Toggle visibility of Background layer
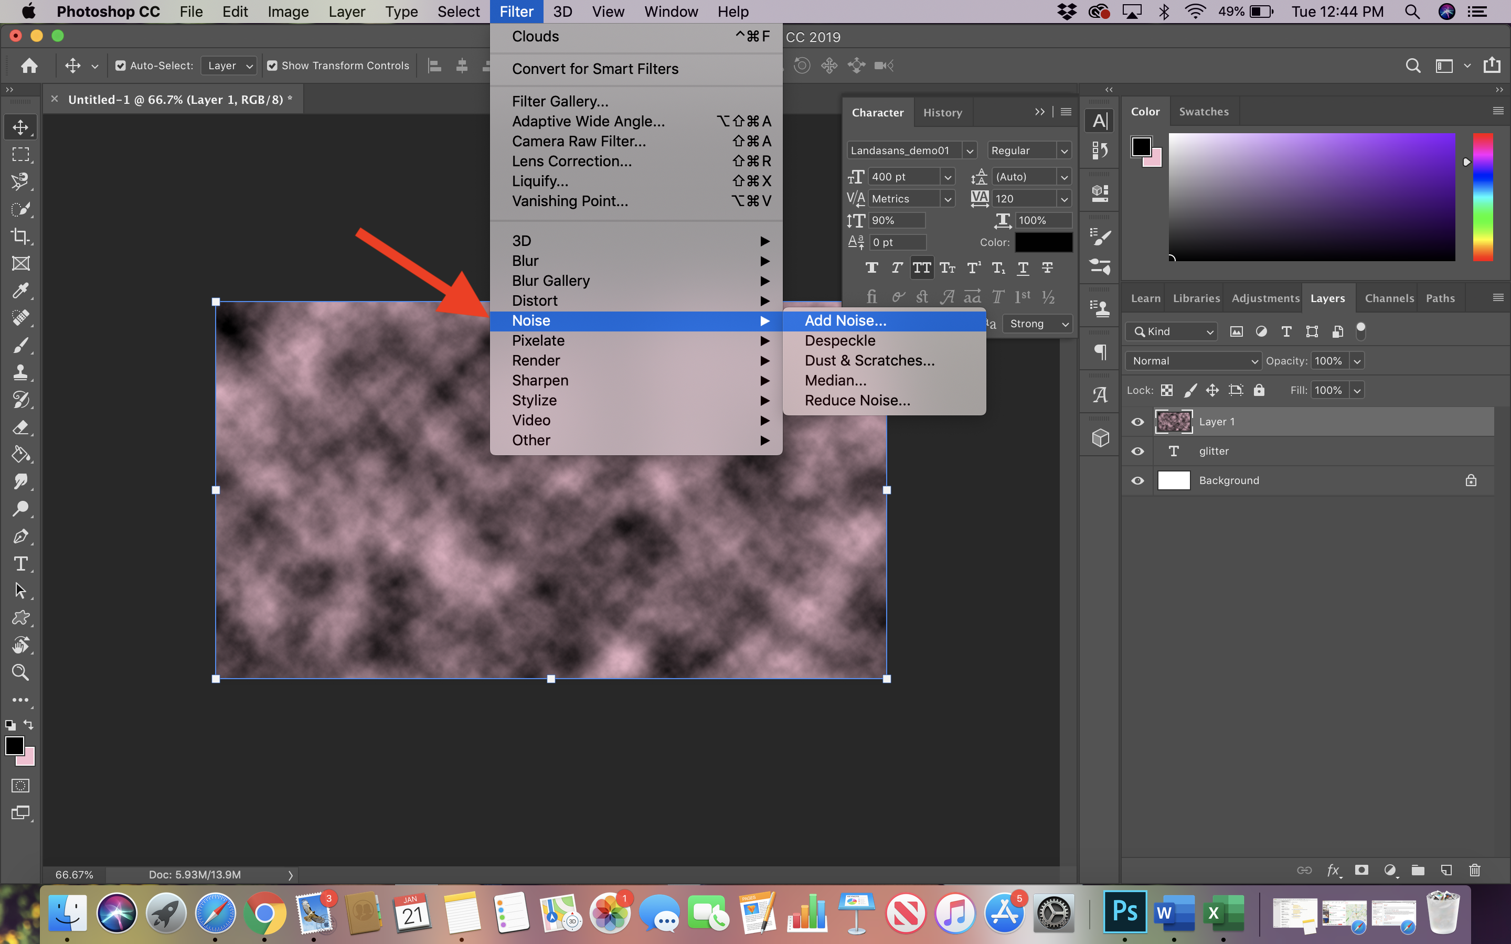The image size is (1511, 944). (1137, 480)
